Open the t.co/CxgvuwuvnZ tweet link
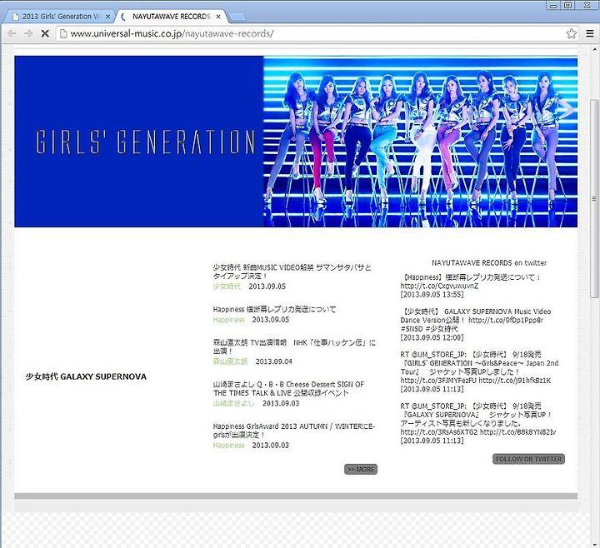 click(x=439, y=286)
